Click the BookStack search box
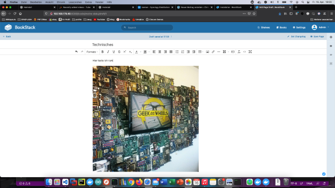The width and height of the screenshot is (335, 188). click(x=147, y=28)
